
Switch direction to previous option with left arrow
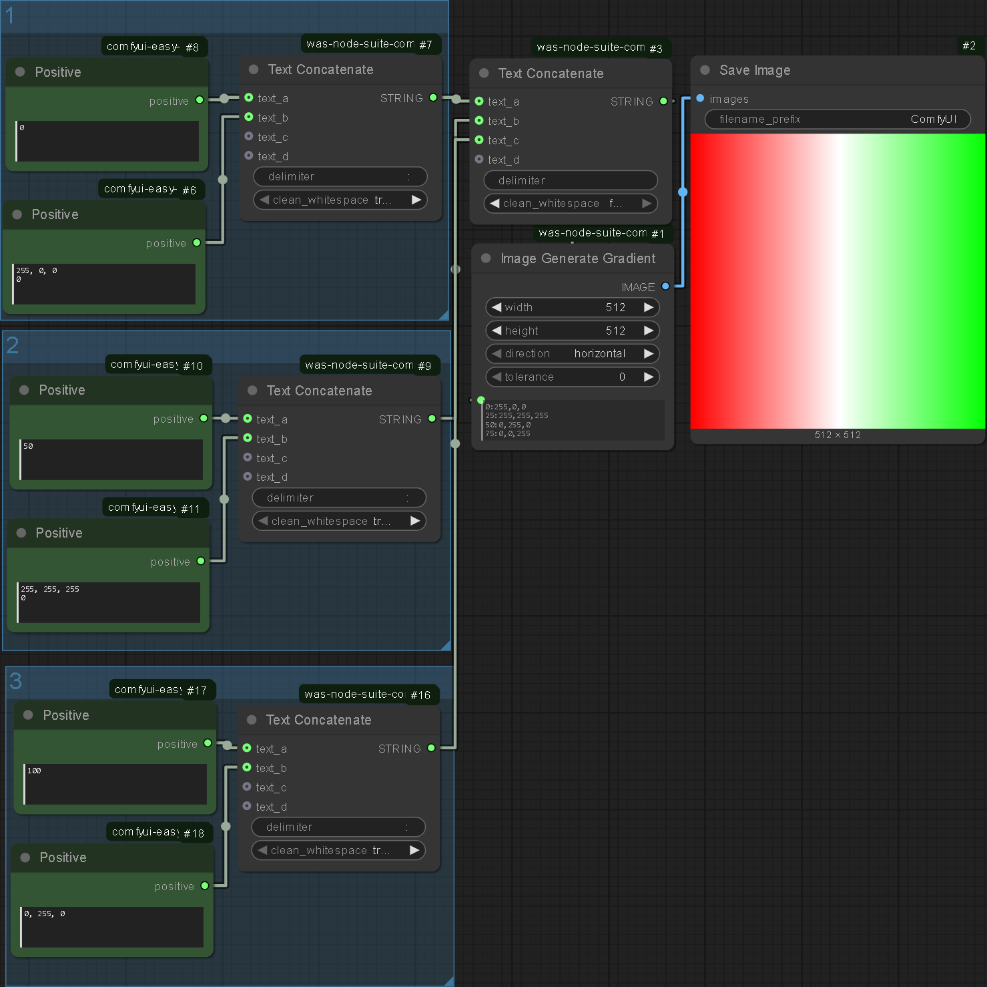pyautogui.click(x=497, y=353)
